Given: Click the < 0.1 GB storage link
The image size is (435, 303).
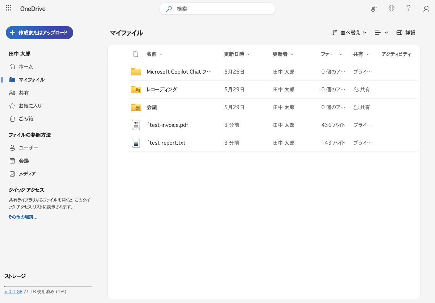Looking at the screenshot, I should [13, 292].
